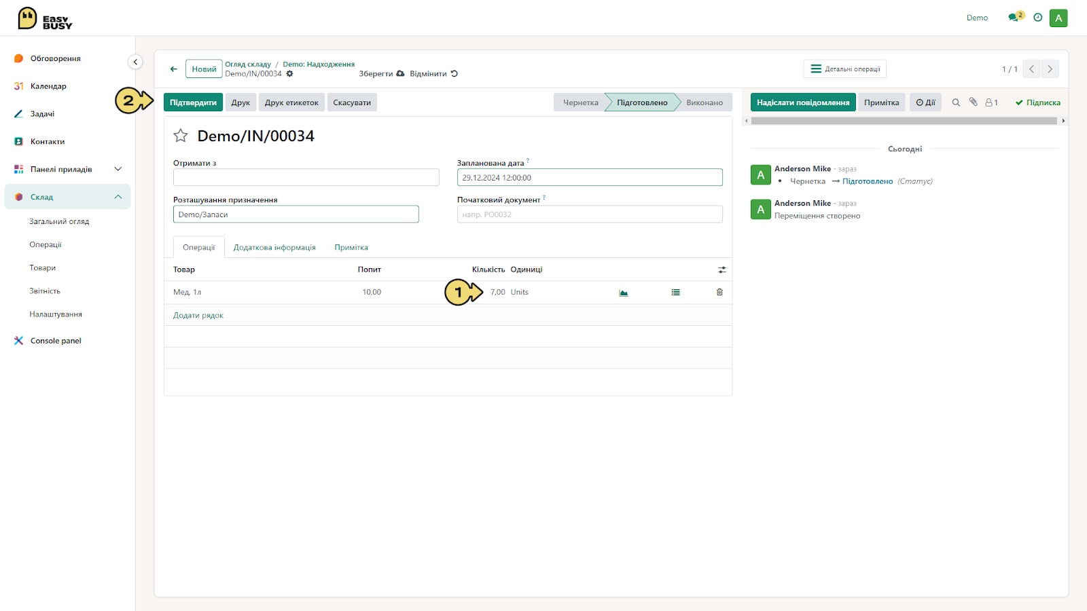This screenshot has height=611, width=1087.
Task: Click the search icon in chatter toolbar
Action: (956, 103)
